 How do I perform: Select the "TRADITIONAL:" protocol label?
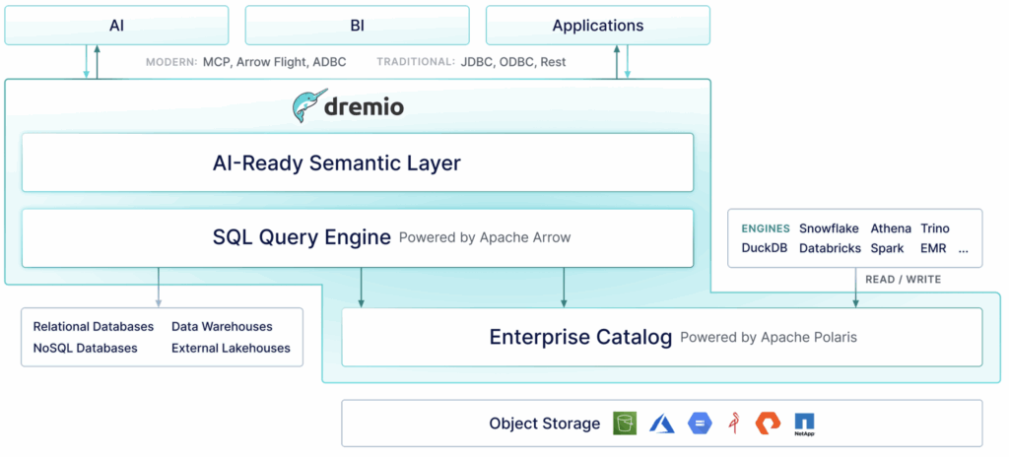tap(416, 62)
